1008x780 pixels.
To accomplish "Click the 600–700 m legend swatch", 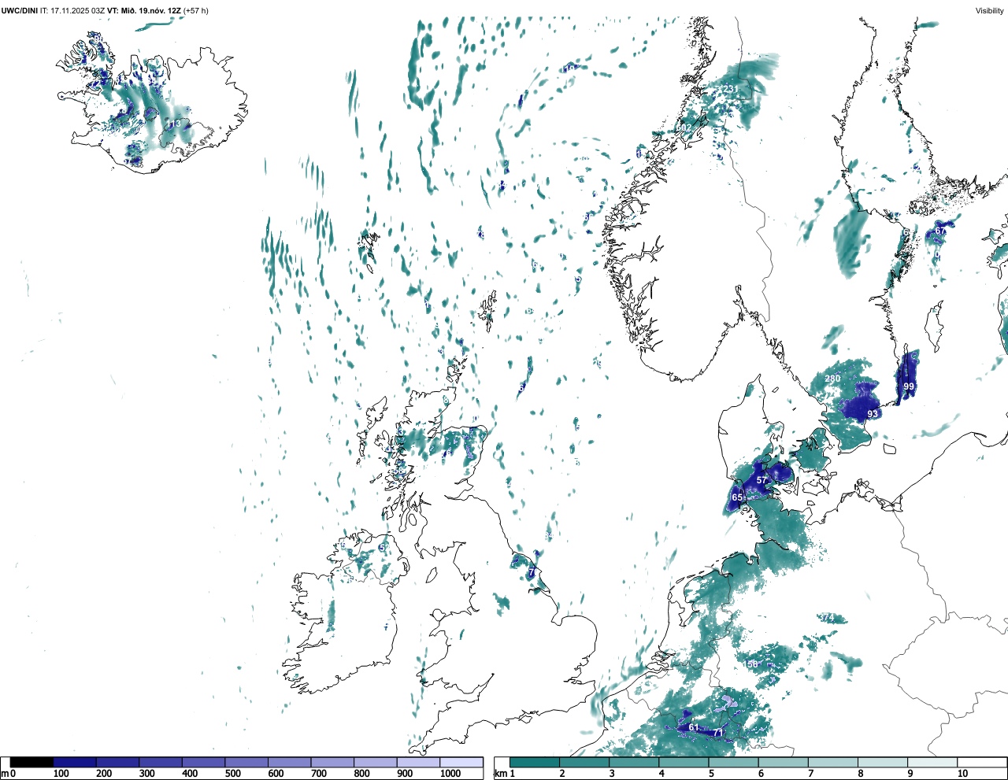I will tap(290, 762).
